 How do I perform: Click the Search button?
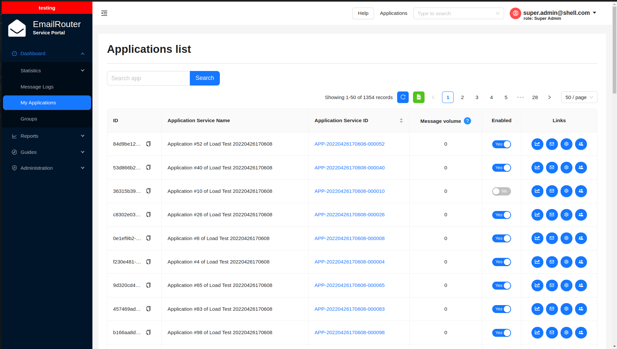coord(205,78)
